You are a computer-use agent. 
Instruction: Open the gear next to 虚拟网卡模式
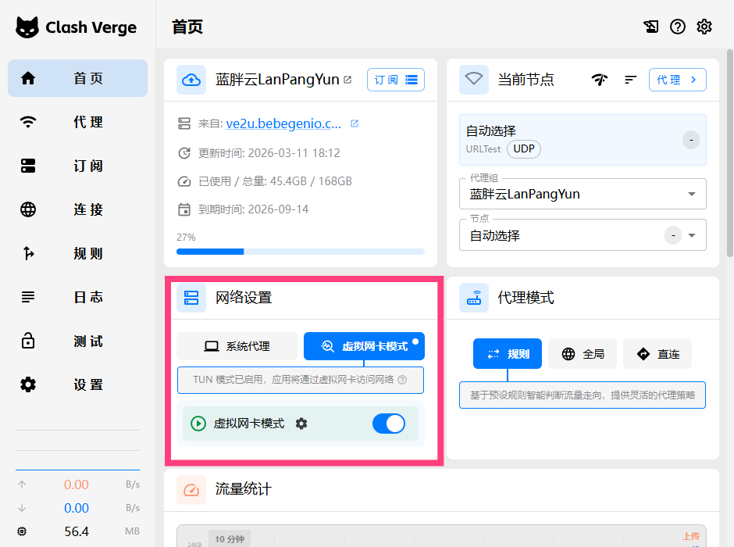301,424
